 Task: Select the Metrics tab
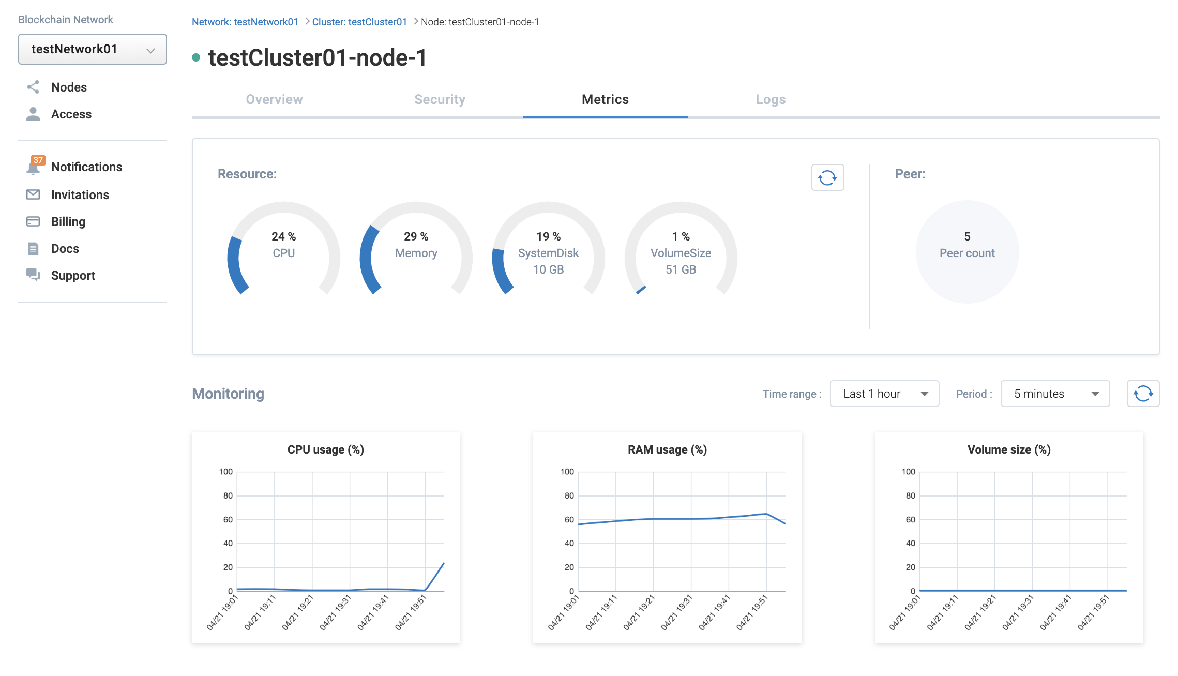tap(606, 99)
